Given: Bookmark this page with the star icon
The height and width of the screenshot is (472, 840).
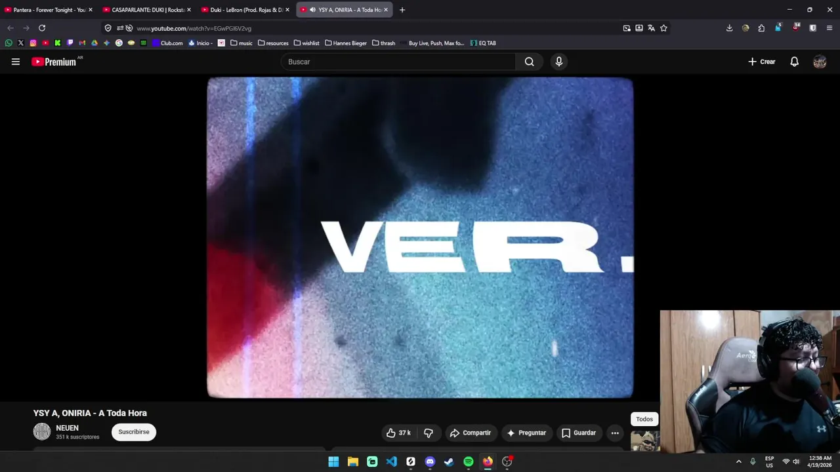Looking at the screenshot, I should [x=663, y=28].
